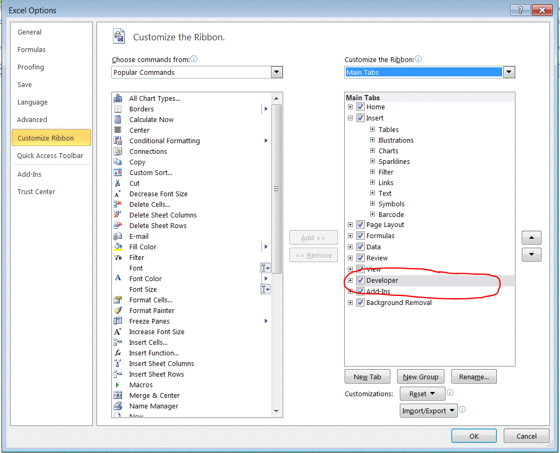Select the Macros play icon
This screenshot has height=453, width=560.
[118, 385]
